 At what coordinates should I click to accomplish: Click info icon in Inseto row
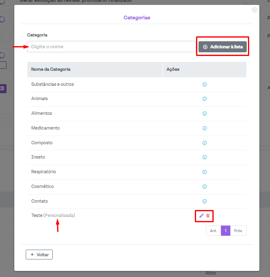pyautogui.click(x=205, y=157)
